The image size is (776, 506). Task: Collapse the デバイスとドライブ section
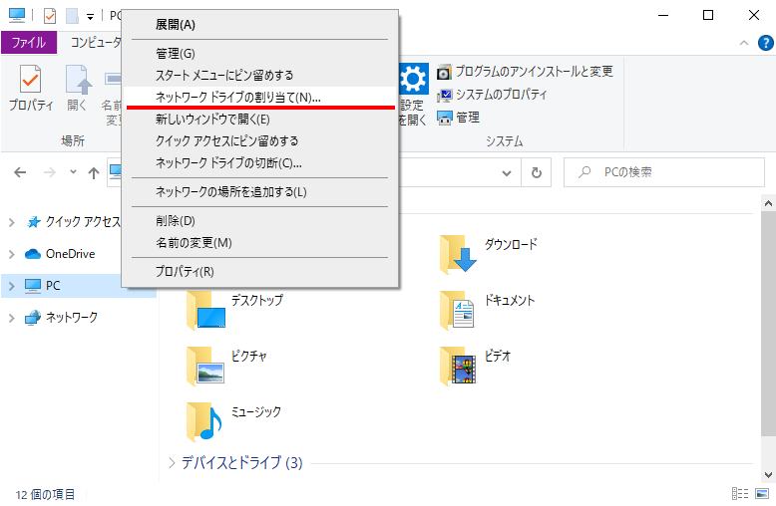[173, 463]
